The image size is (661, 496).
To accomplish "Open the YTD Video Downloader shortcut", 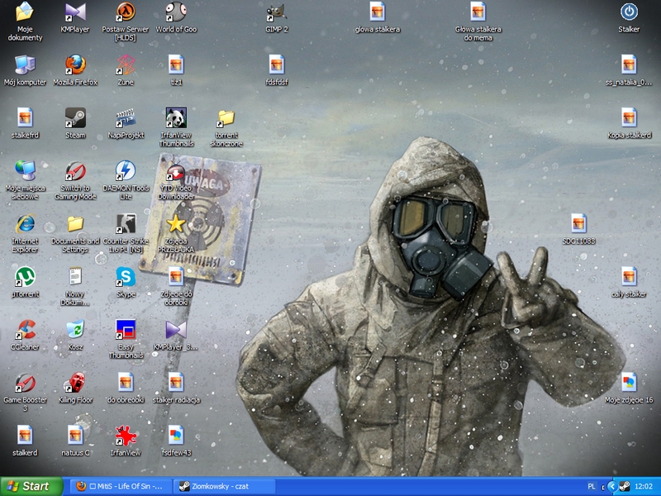I will 176,171.
